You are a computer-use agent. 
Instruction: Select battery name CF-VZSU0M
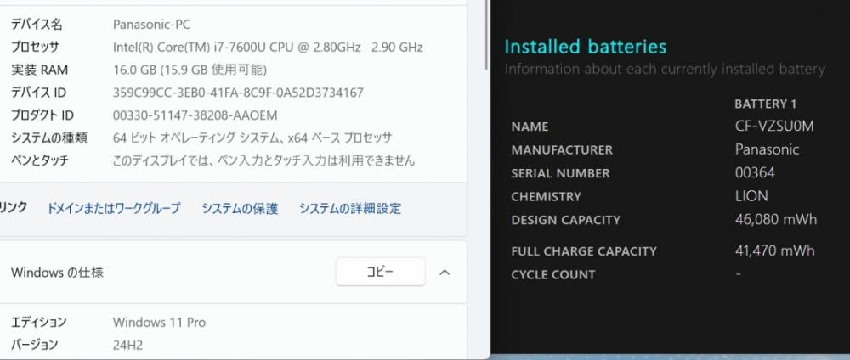coord(774,127)
